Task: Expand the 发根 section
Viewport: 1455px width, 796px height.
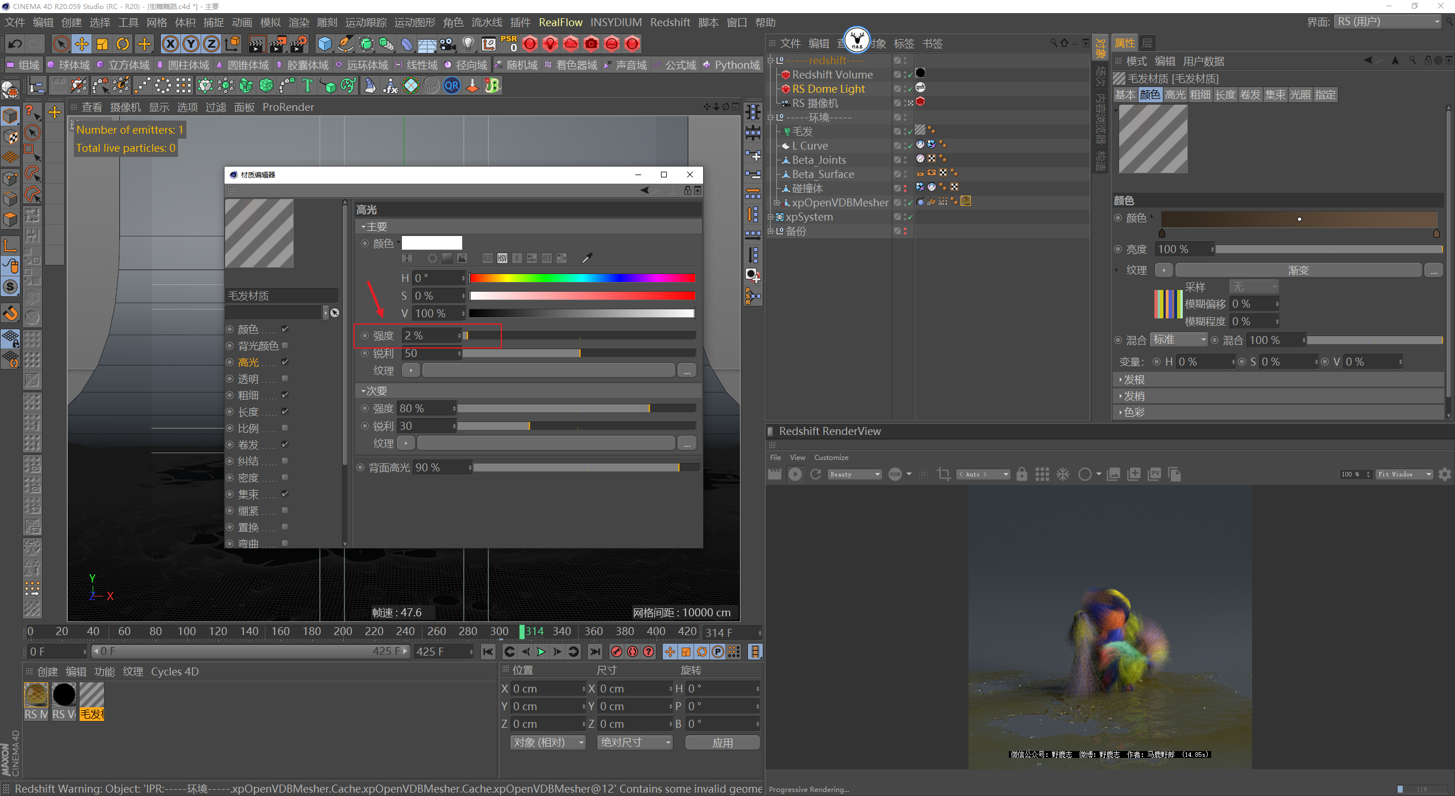Action: tap(1134, 379)
